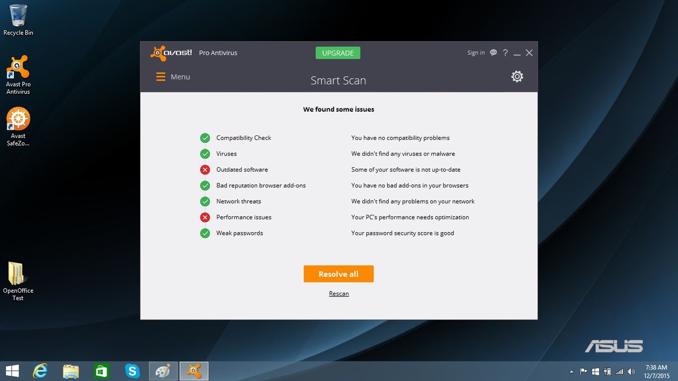Open Action Center flag tray icon

[584, 371]
